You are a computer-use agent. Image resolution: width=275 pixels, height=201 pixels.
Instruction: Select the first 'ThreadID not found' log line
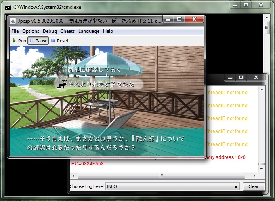pyautogui.click(x=227, y=93)
